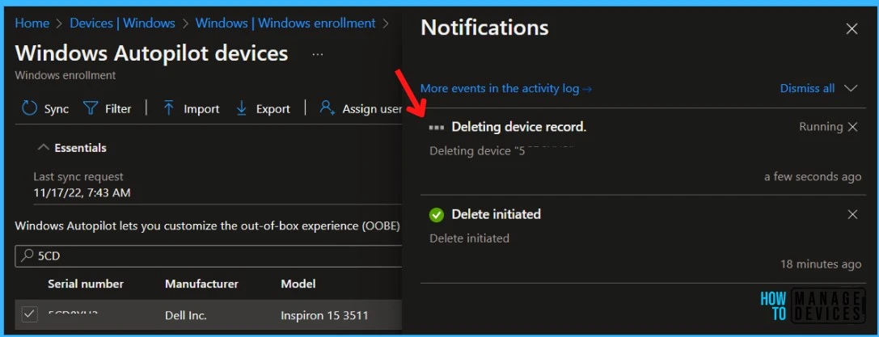Dismiss the Deleting device record notification

pos(852,127)
